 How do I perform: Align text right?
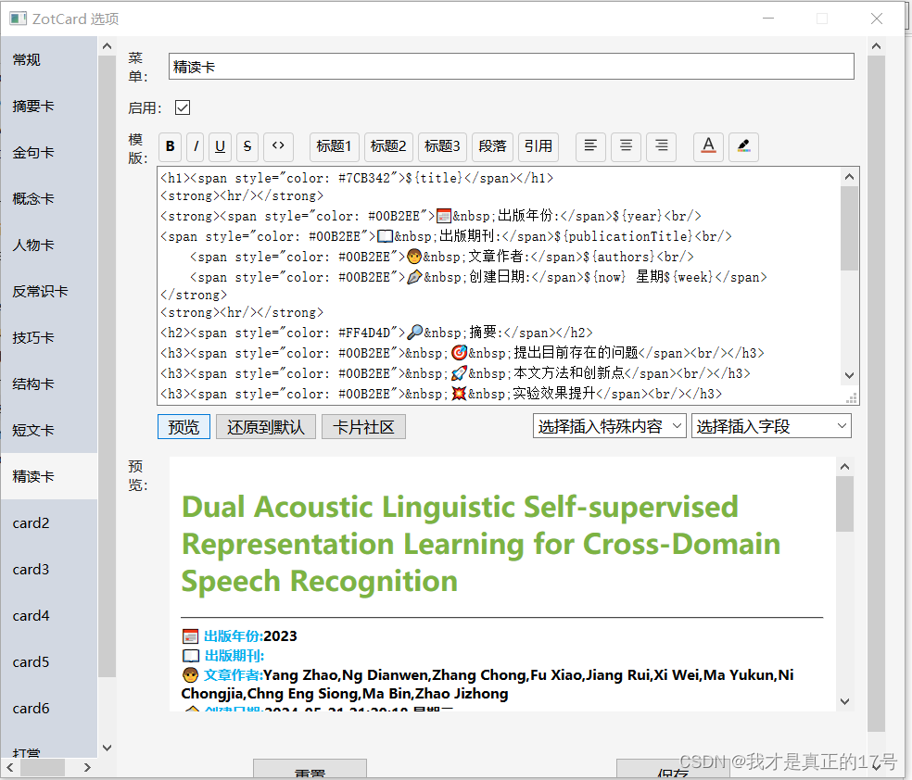pyautogui.click(x=662, y=146)
